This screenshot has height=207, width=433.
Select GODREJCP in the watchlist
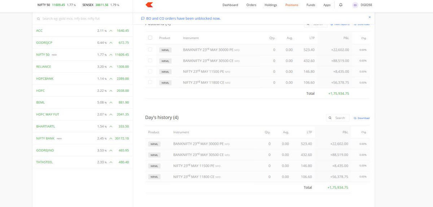(83, 43)
